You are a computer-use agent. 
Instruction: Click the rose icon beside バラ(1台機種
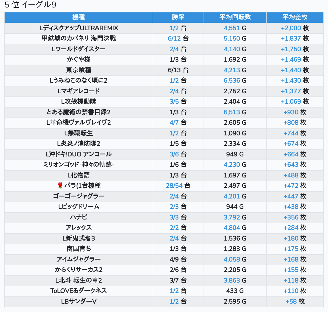[60, 186]
